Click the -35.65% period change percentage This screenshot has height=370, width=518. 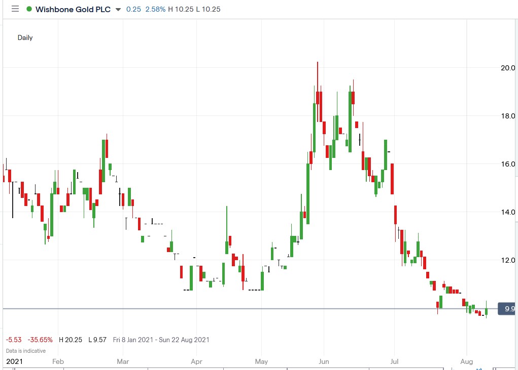click(x=40, y=340)
